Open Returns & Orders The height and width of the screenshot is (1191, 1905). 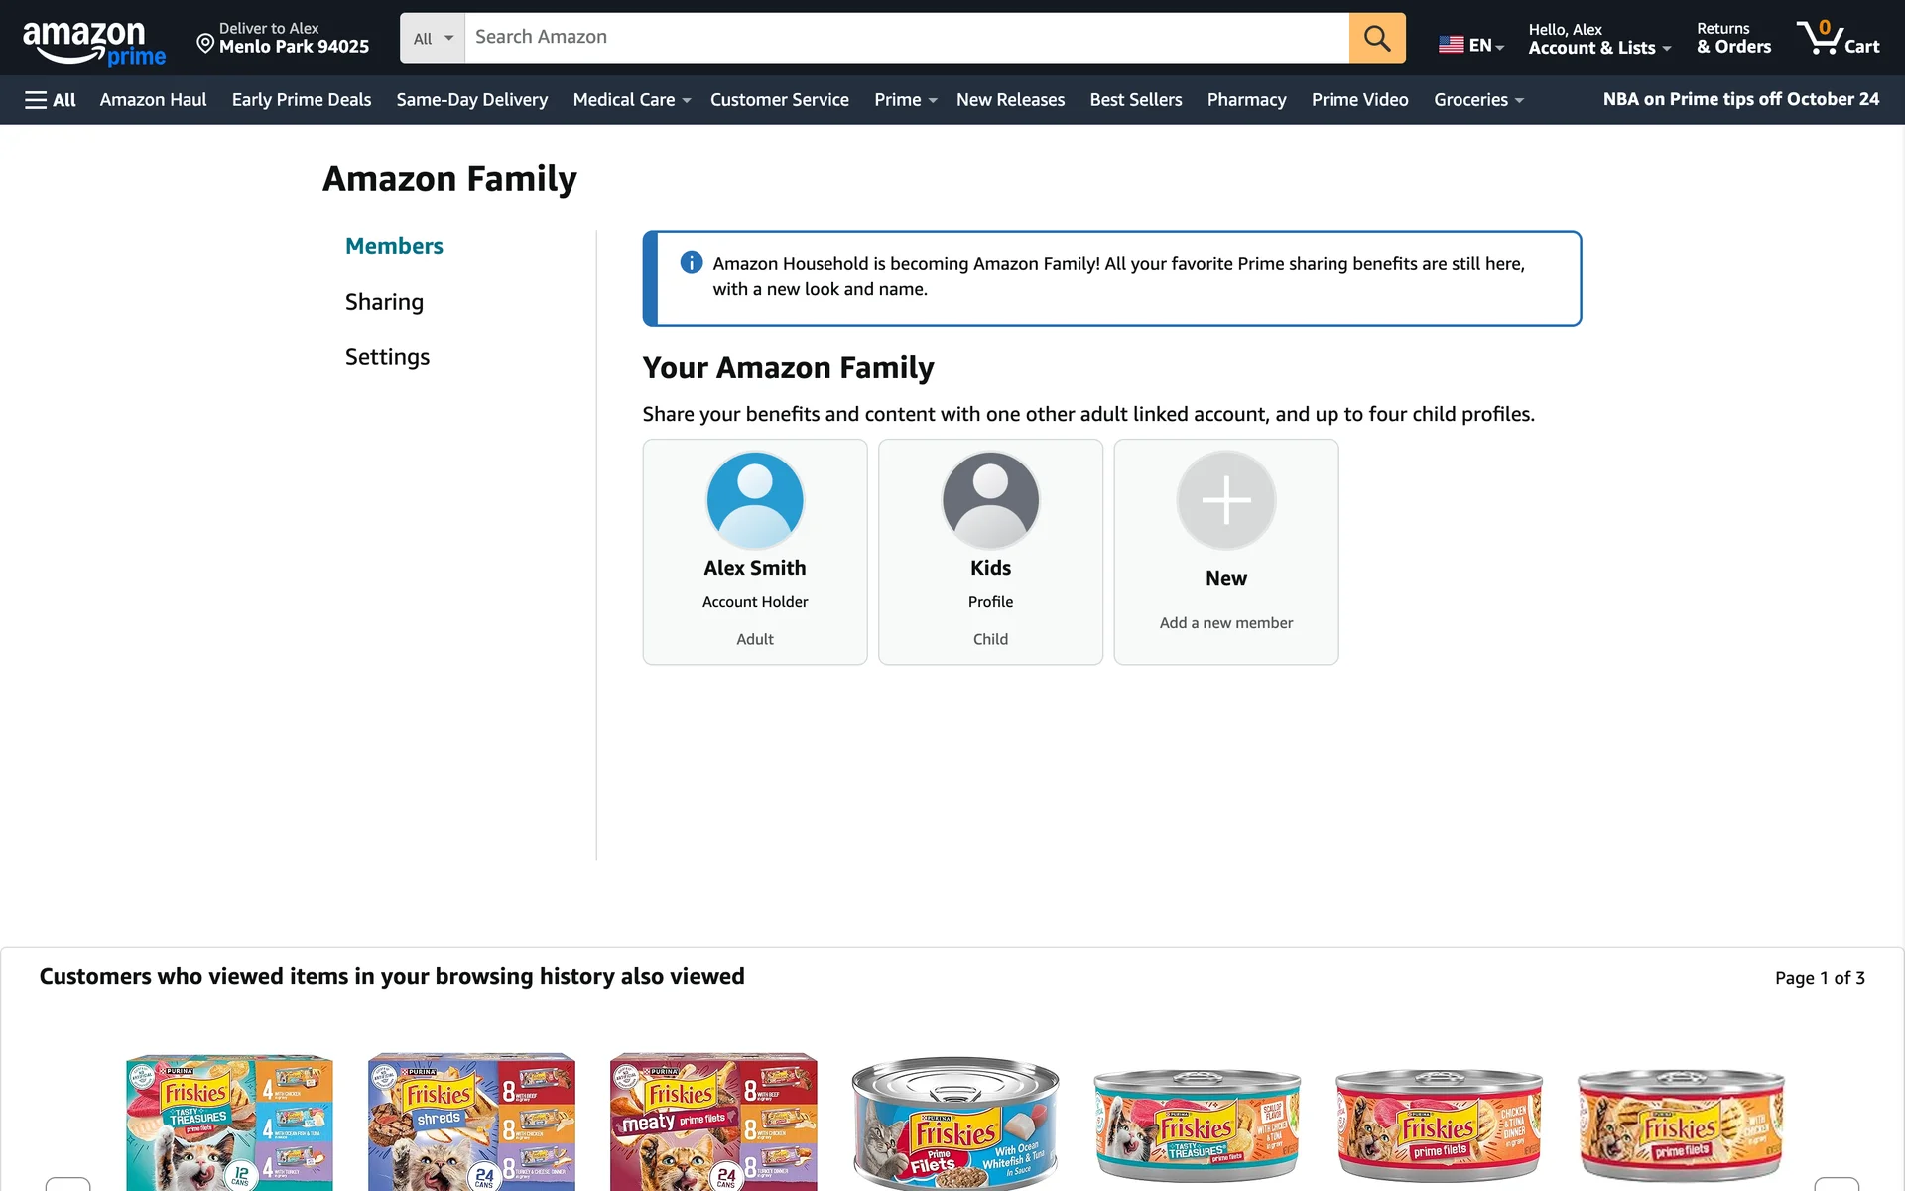tap(1733, 38)
